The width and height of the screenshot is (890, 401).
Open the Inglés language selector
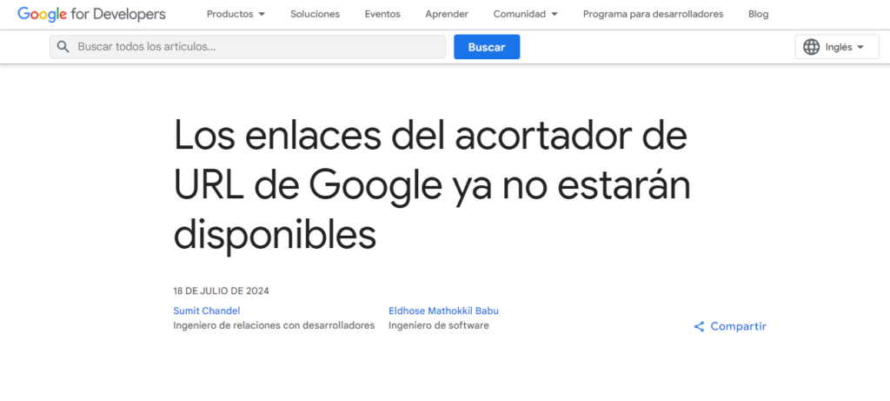click(x=837, y=47)
